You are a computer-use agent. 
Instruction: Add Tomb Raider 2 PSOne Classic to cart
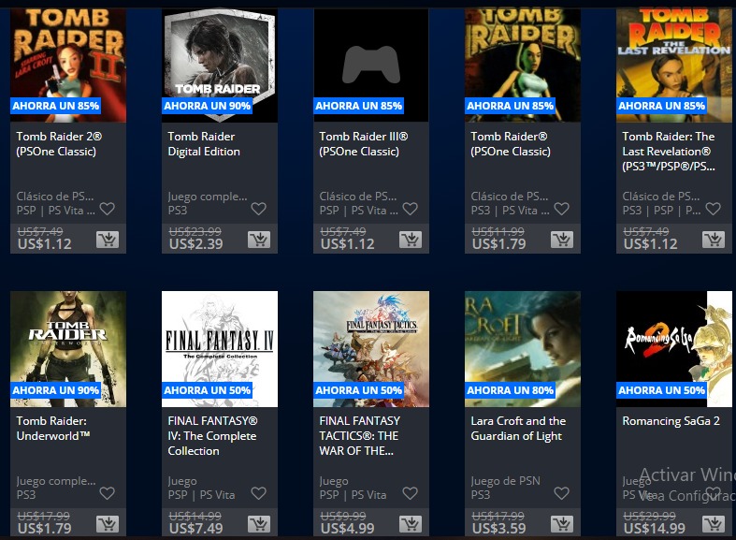108,240
